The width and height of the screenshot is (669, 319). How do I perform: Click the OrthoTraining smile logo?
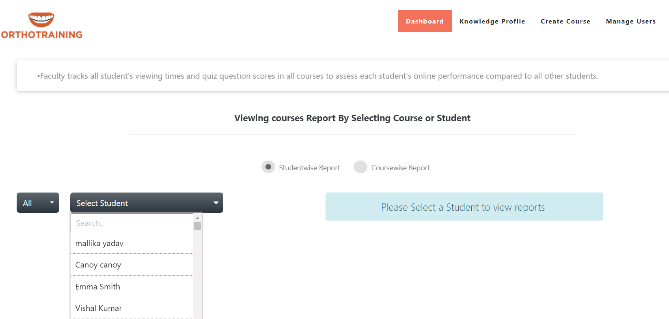point(41,19)
